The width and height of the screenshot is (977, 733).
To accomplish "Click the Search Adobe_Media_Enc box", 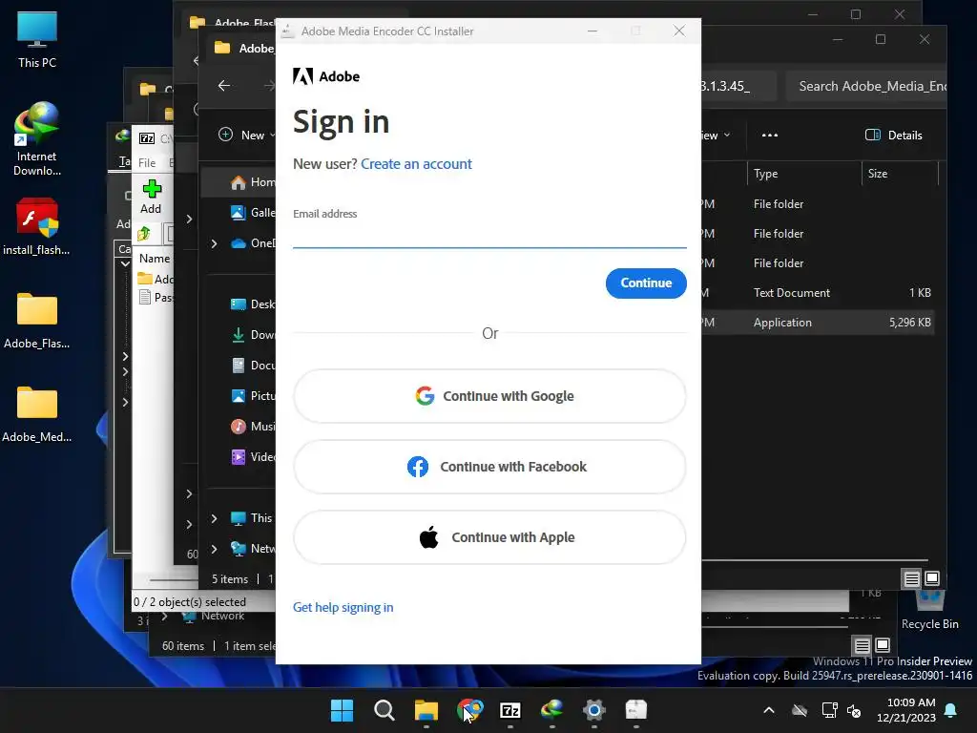I will tap(866, 86).
